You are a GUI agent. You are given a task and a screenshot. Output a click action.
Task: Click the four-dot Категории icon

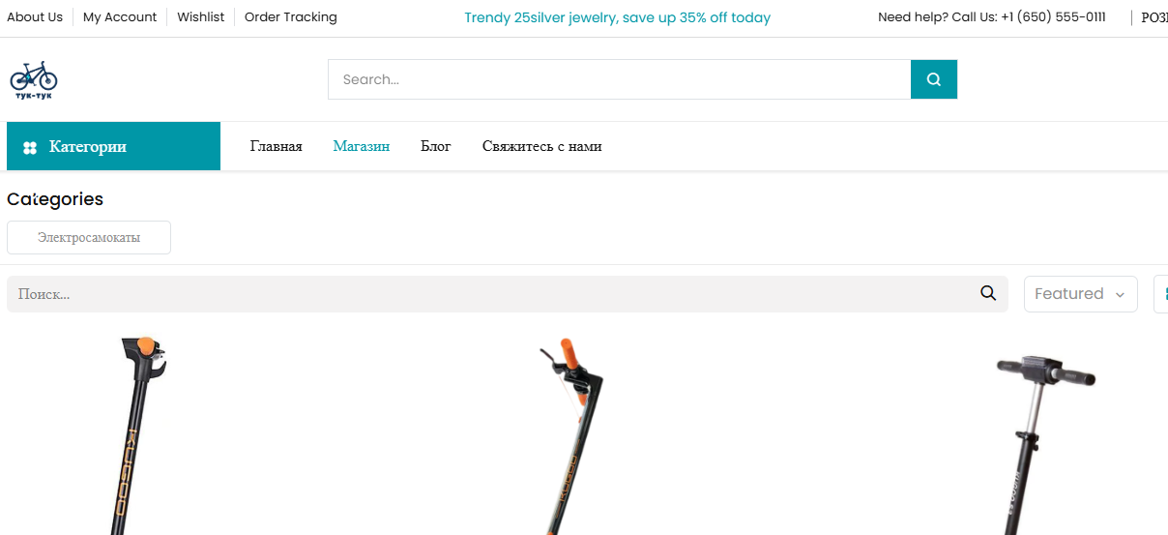30,147
